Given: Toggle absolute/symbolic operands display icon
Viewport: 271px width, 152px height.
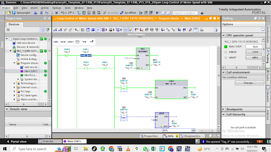Looking at the screenshot, I should (x=103, y=30).
